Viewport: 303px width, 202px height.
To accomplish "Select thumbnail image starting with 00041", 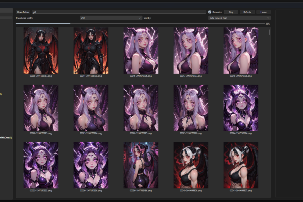I will click(x=241, y=165).
